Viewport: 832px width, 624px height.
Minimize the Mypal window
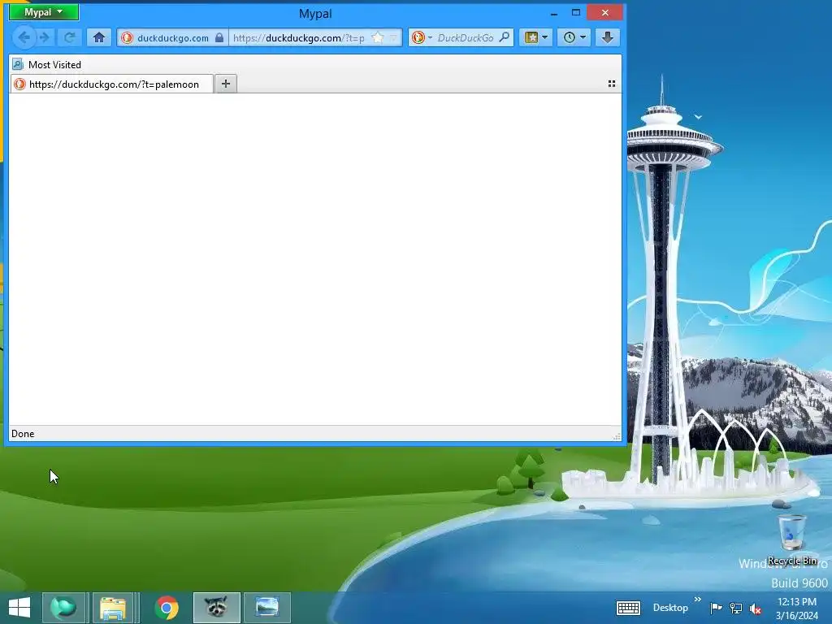pyautogui.click(x=553, y=13)
